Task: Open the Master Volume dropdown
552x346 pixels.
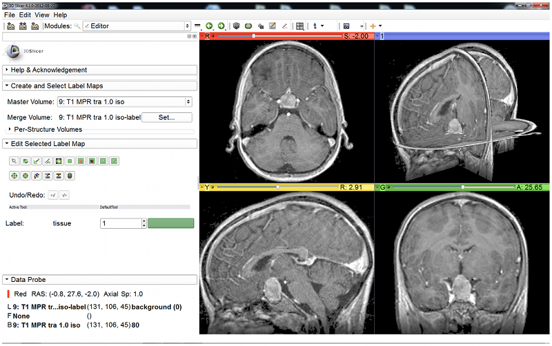Action: pyautogui.click(x=124, y=102)
